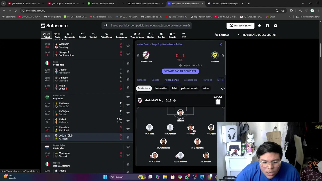Star the Cagliari vs Frosinone match

[128, 71]
